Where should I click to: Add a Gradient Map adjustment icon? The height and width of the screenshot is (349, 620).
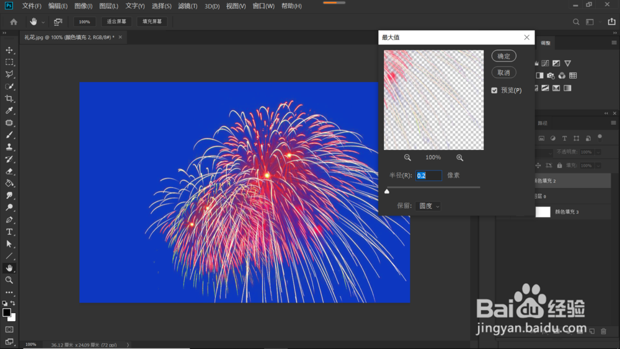[567, 88]
